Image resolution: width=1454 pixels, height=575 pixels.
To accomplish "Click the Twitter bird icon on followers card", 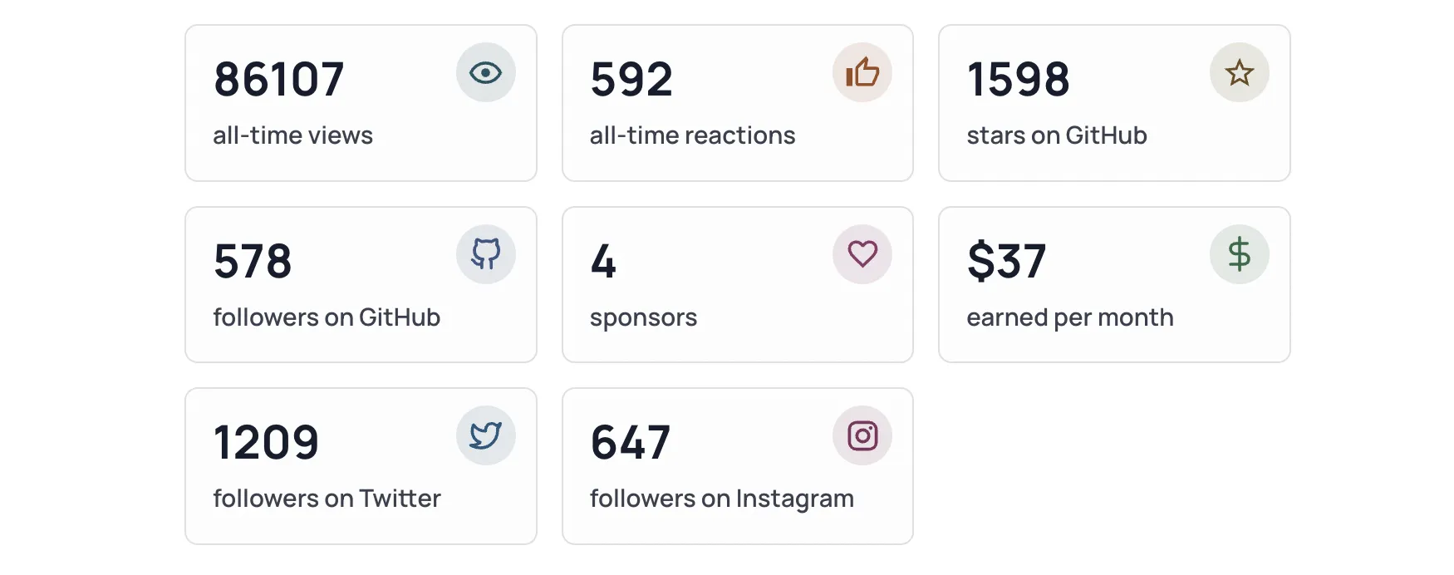I will pos(486,435).
